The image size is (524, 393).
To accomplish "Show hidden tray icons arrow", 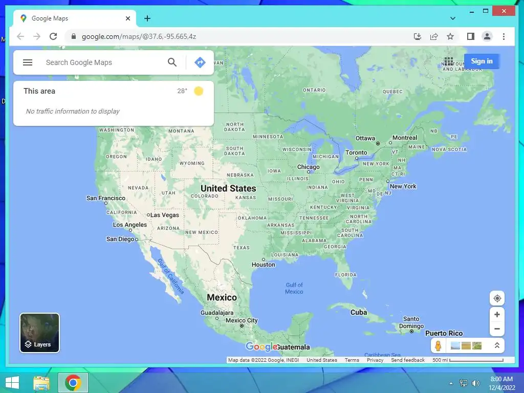I will (x=451, y=383).
